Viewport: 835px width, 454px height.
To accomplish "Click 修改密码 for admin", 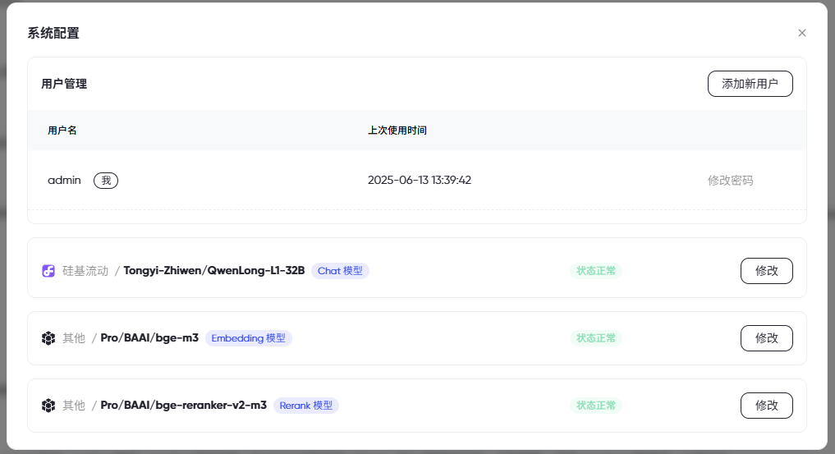I will (730, 181).
